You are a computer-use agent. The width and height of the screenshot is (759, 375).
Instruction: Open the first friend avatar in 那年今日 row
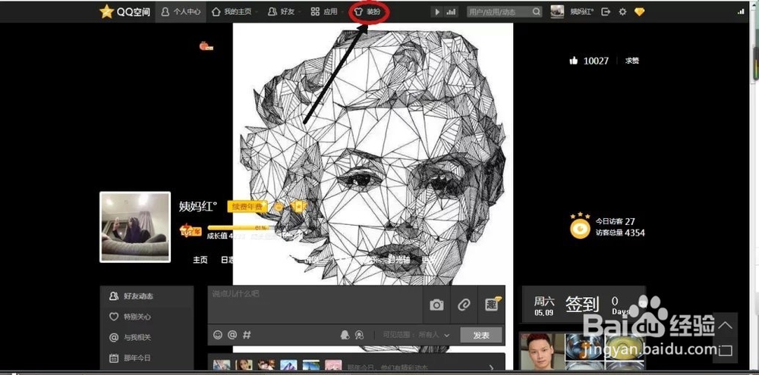pos(221,366)
